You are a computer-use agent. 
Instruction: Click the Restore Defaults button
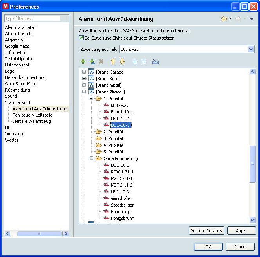coord(206,231)
